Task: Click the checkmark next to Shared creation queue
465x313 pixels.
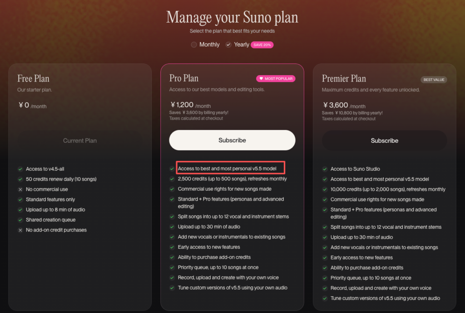Action: pos(20,219)
